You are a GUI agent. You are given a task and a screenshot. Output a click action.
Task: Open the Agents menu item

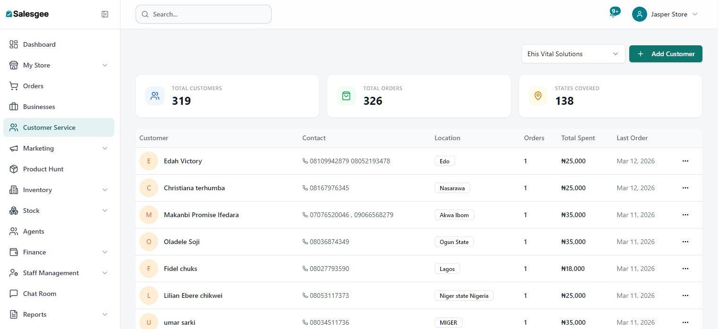tap(34, 231)
